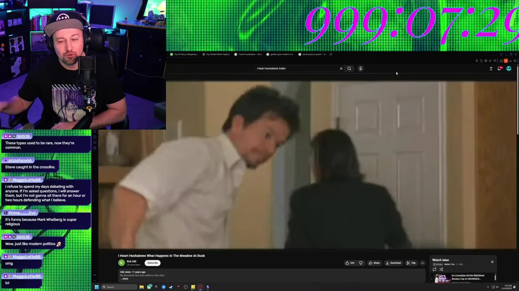Click Prime____Evil username in chat

(22, 213)
